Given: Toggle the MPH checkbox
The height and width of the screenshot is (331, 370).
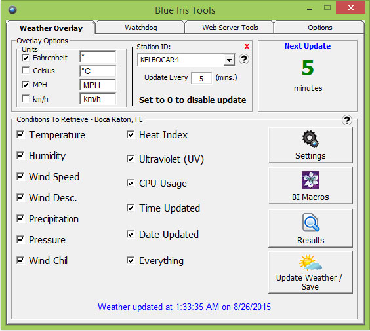Looking at the screenshot, I should coord(26,85).
